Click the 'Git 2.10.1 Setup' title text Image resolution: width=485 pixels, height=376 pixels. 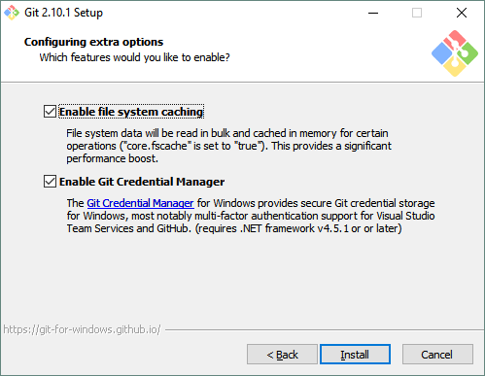(63, 13)
